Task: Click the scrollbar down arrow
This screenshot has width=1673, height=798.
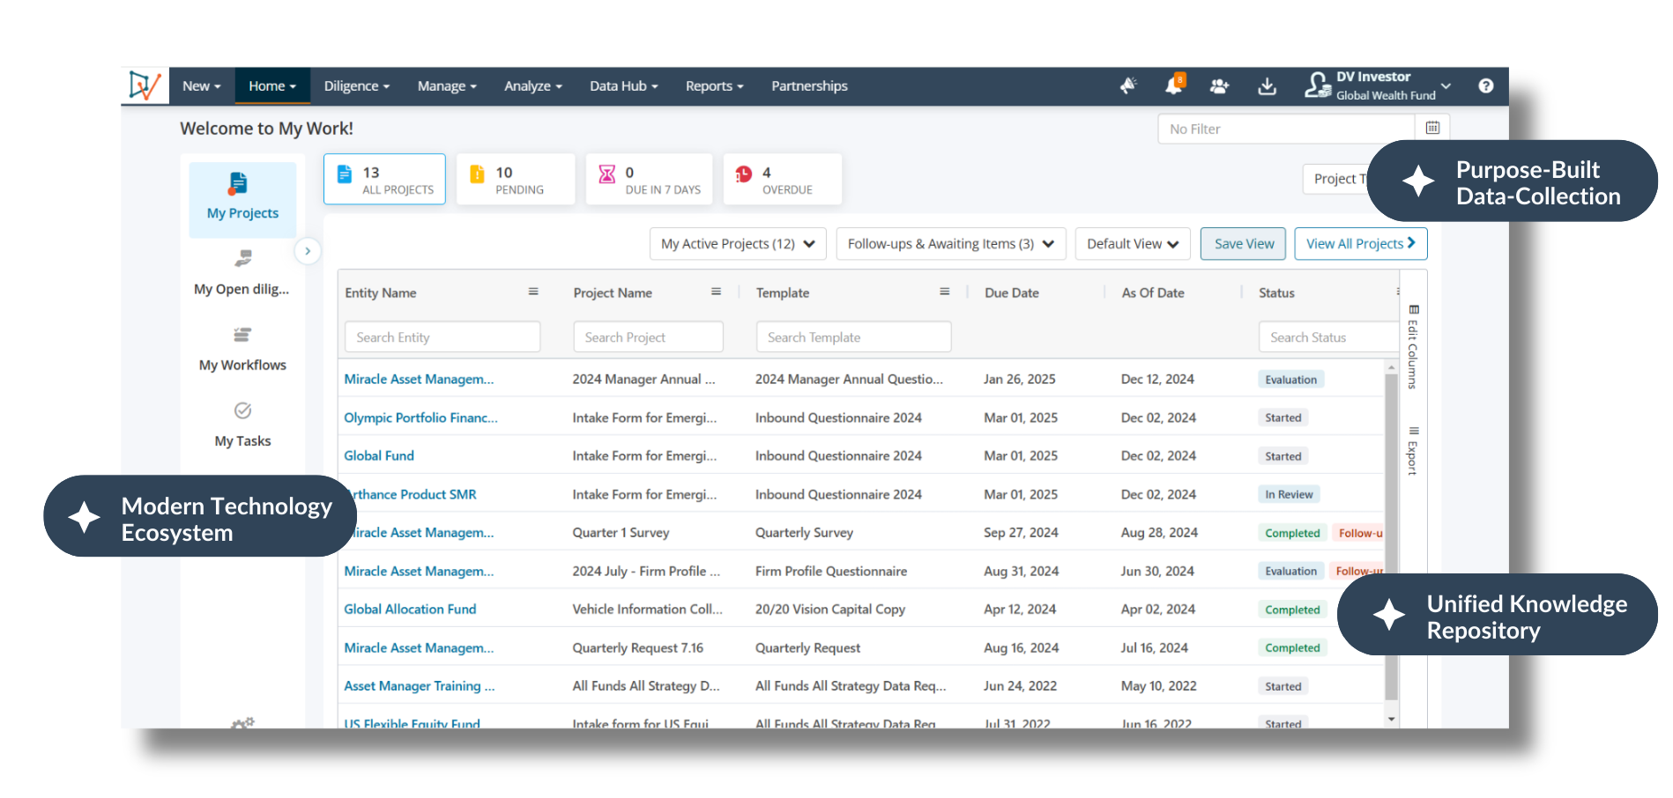Action: (1391, 719)
